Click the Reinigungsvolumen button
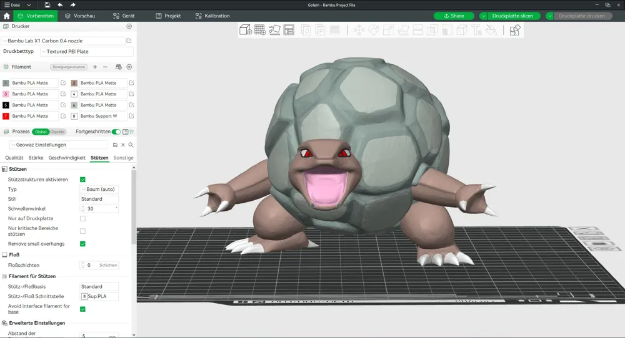Screen dimensions: 625x338 (x=69, y=67)
